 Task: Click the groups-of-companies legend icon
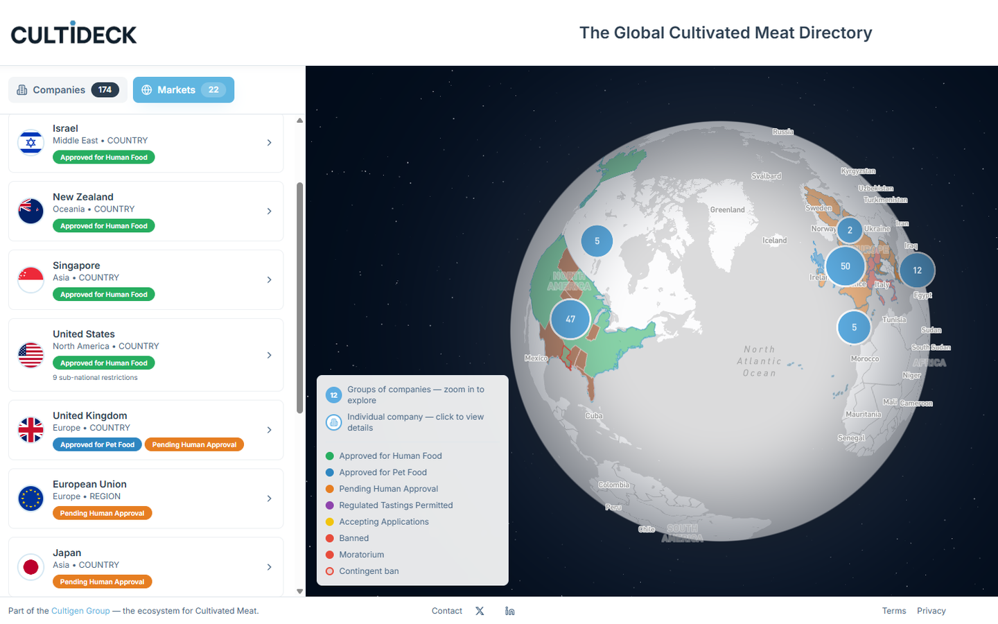334,395
